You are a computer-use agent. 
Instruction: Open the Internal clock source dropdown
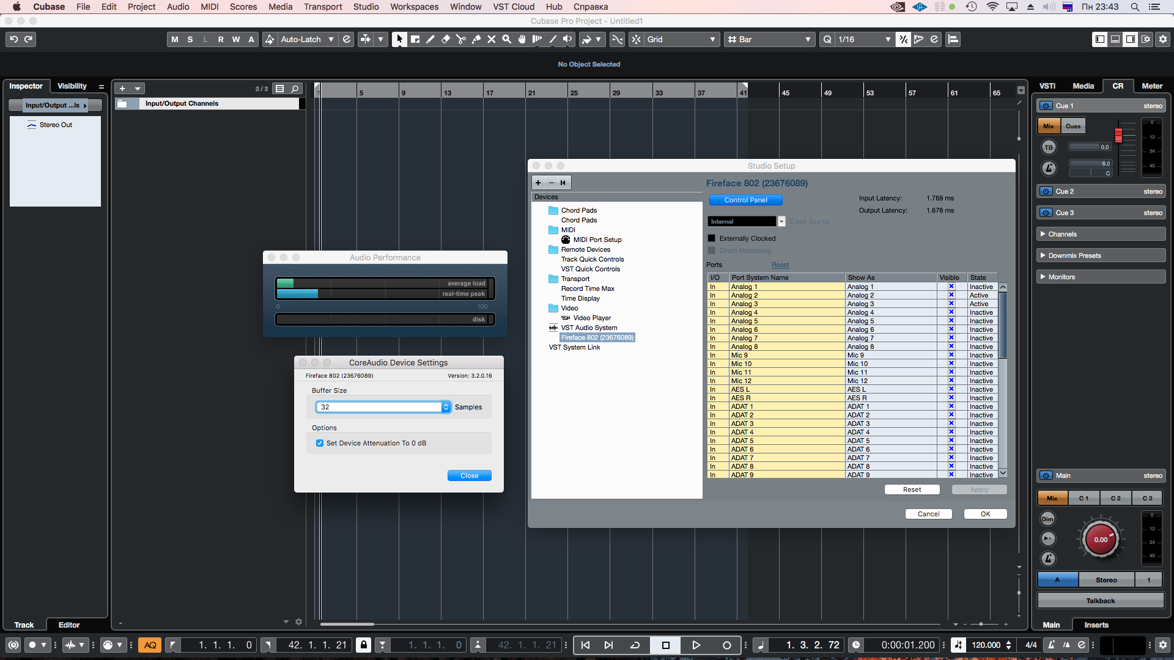747,221
